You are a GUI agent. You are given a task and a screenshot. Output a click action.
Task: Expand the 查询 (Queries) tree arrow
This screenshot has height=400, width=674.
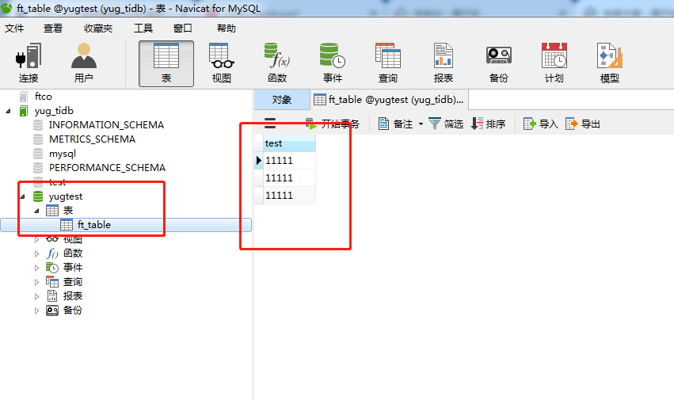tap(37, 282)
